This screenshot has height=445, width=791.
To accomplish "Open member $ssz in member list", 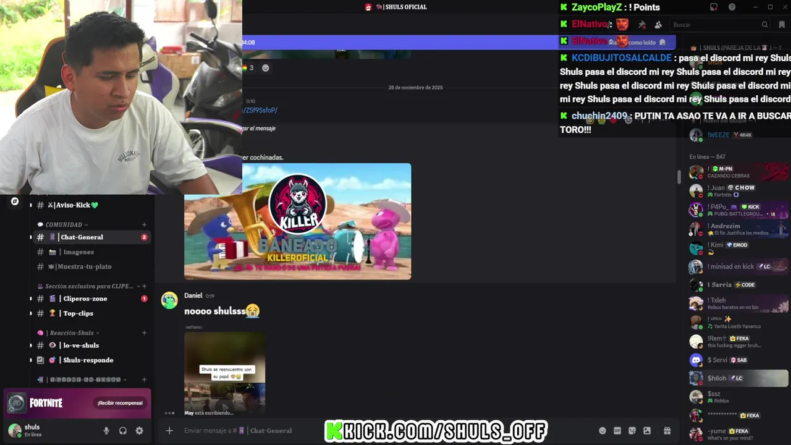I will click(x=739, y=397).
